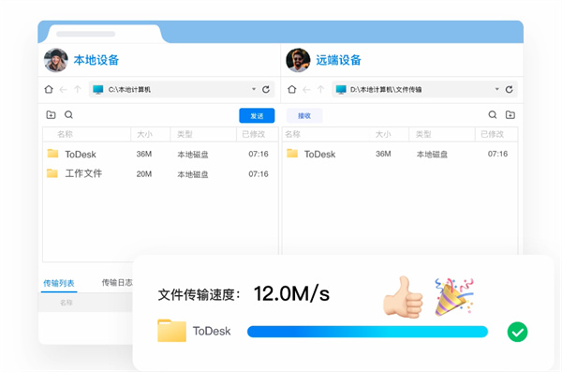Navigate back in local device panel
562x372 pixels.
(63, 90)
